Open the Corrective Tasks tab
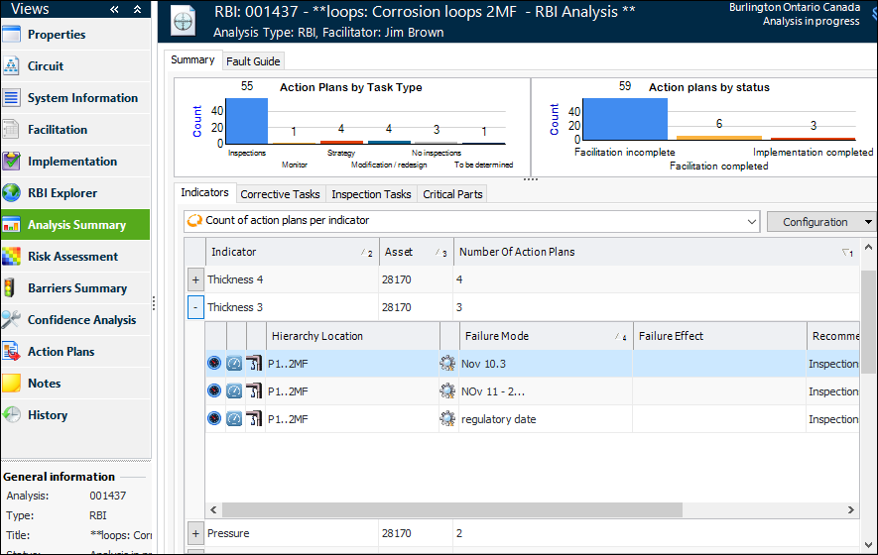This screenshot has height=555, width=878. 280,194
